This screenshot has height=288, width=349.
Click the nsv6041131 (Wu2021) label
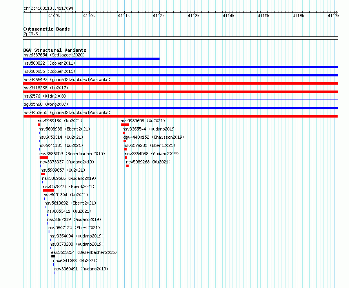click(x=61, y=145)
